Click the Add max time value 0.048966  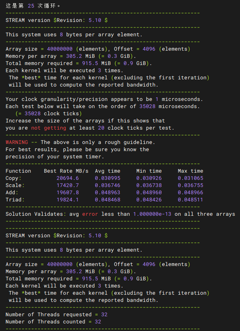pyautogui.click(x=190, y=193)
